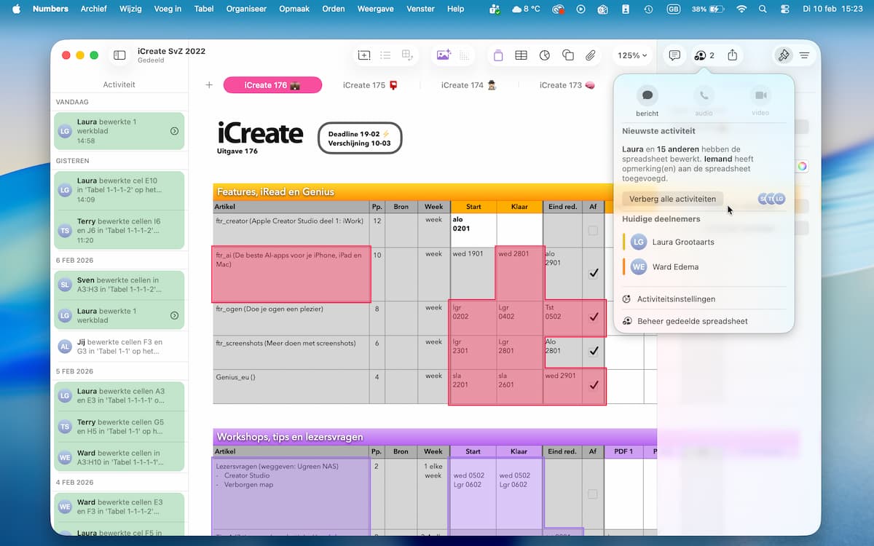Toggle the sidebar view icon
This screenshot has width=874, height=546.
[x=119, y=55]
